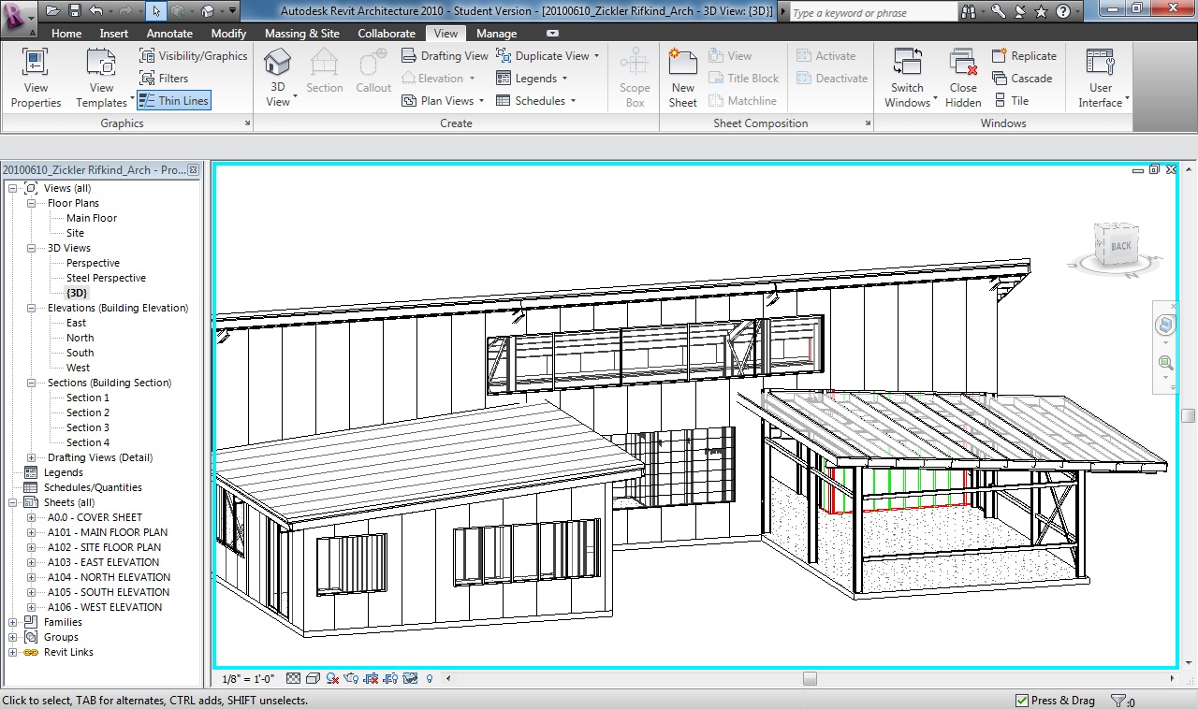Click the horizontal scrollbar thumb

coord(810,678)
